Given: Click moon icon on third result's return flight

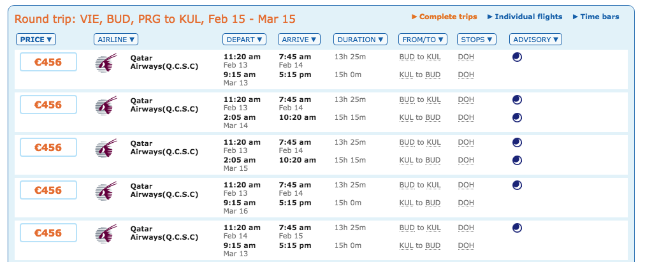Looking at the screenshot, I should coord(518,160).
